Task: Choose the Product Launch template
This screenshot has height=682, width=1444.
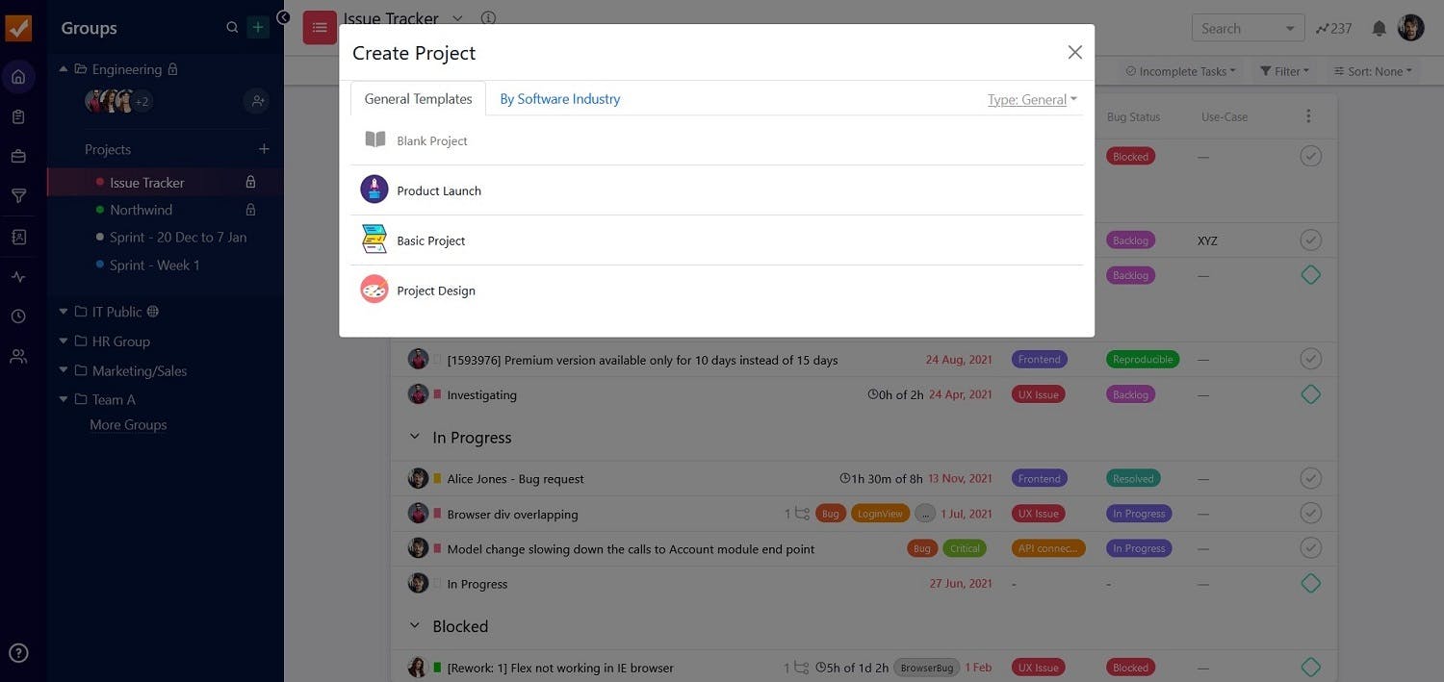Action: pyautogui.click(x=438, y=189)
